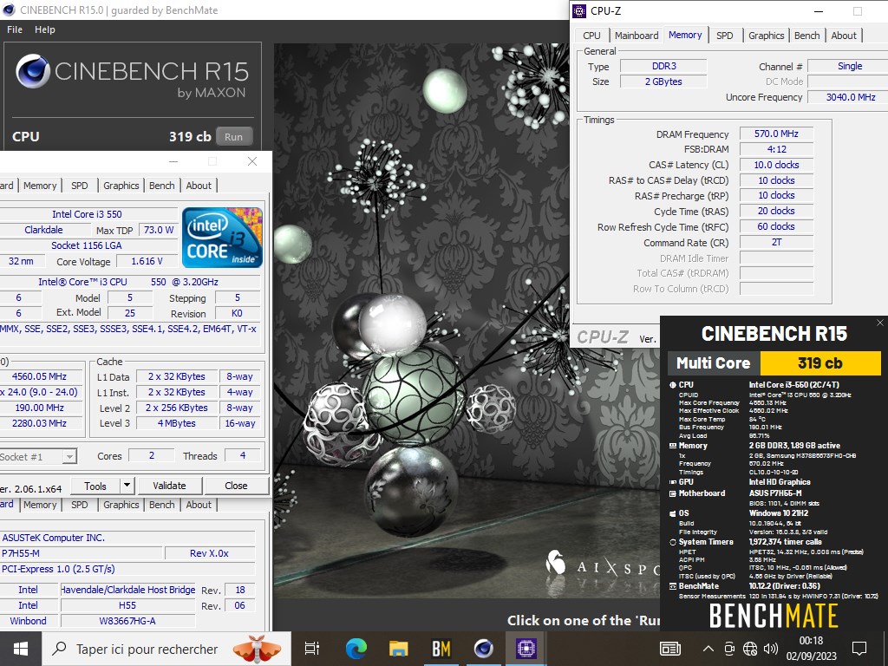Open Task View from the taskbar
This screenshot has width=888, height=666.
312,649
